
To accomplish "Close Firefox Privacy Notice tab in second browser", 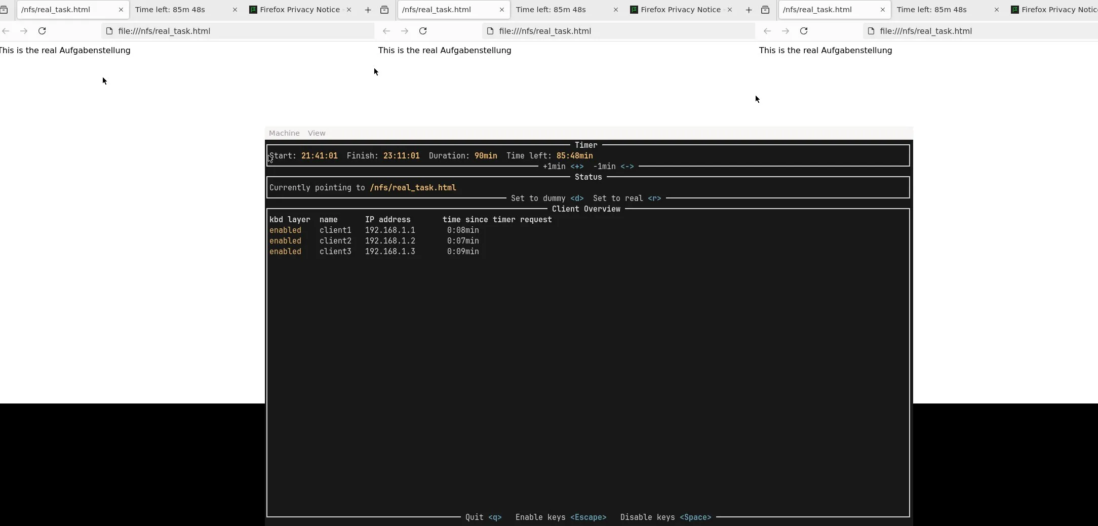I will [x=730, y=10].
